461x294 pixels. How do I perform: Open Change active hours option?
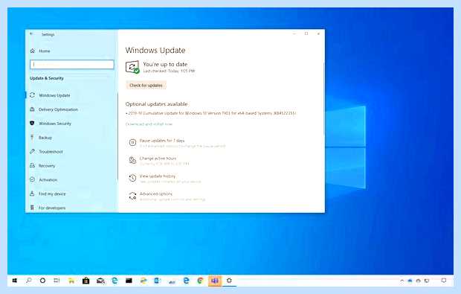point(158,159)
